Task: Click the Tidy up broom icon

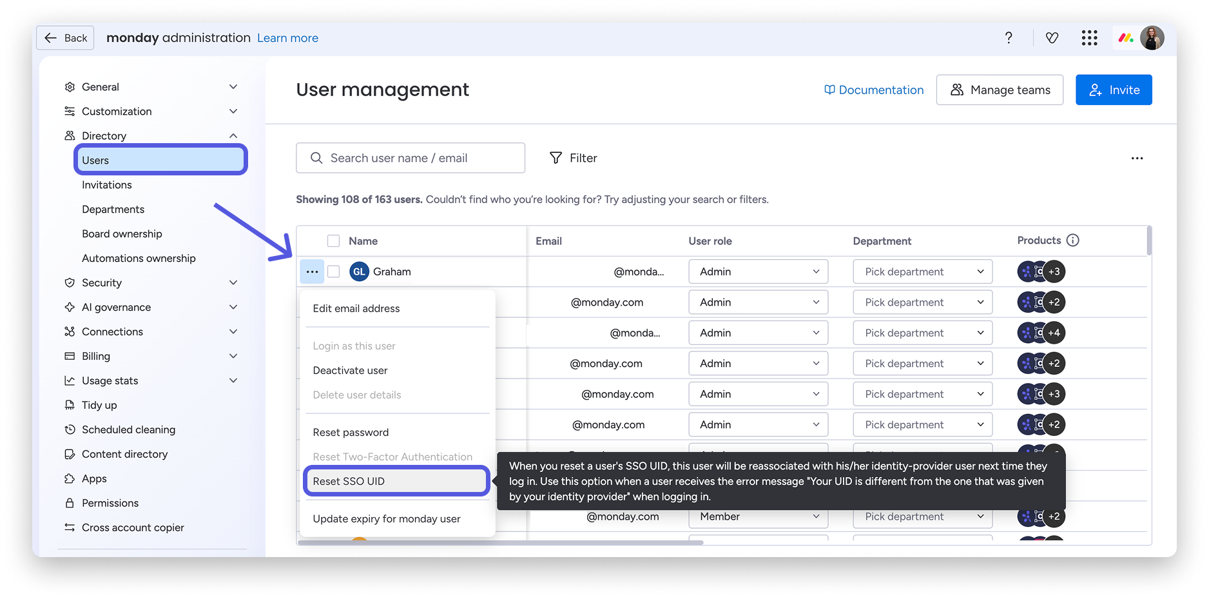Action: (70, 406)
